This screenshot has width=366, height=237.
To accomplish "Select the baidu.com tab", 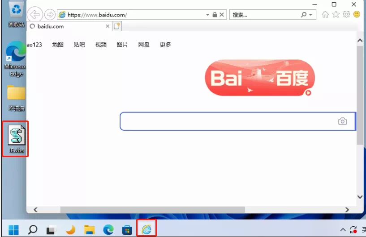I will point(69,26).
